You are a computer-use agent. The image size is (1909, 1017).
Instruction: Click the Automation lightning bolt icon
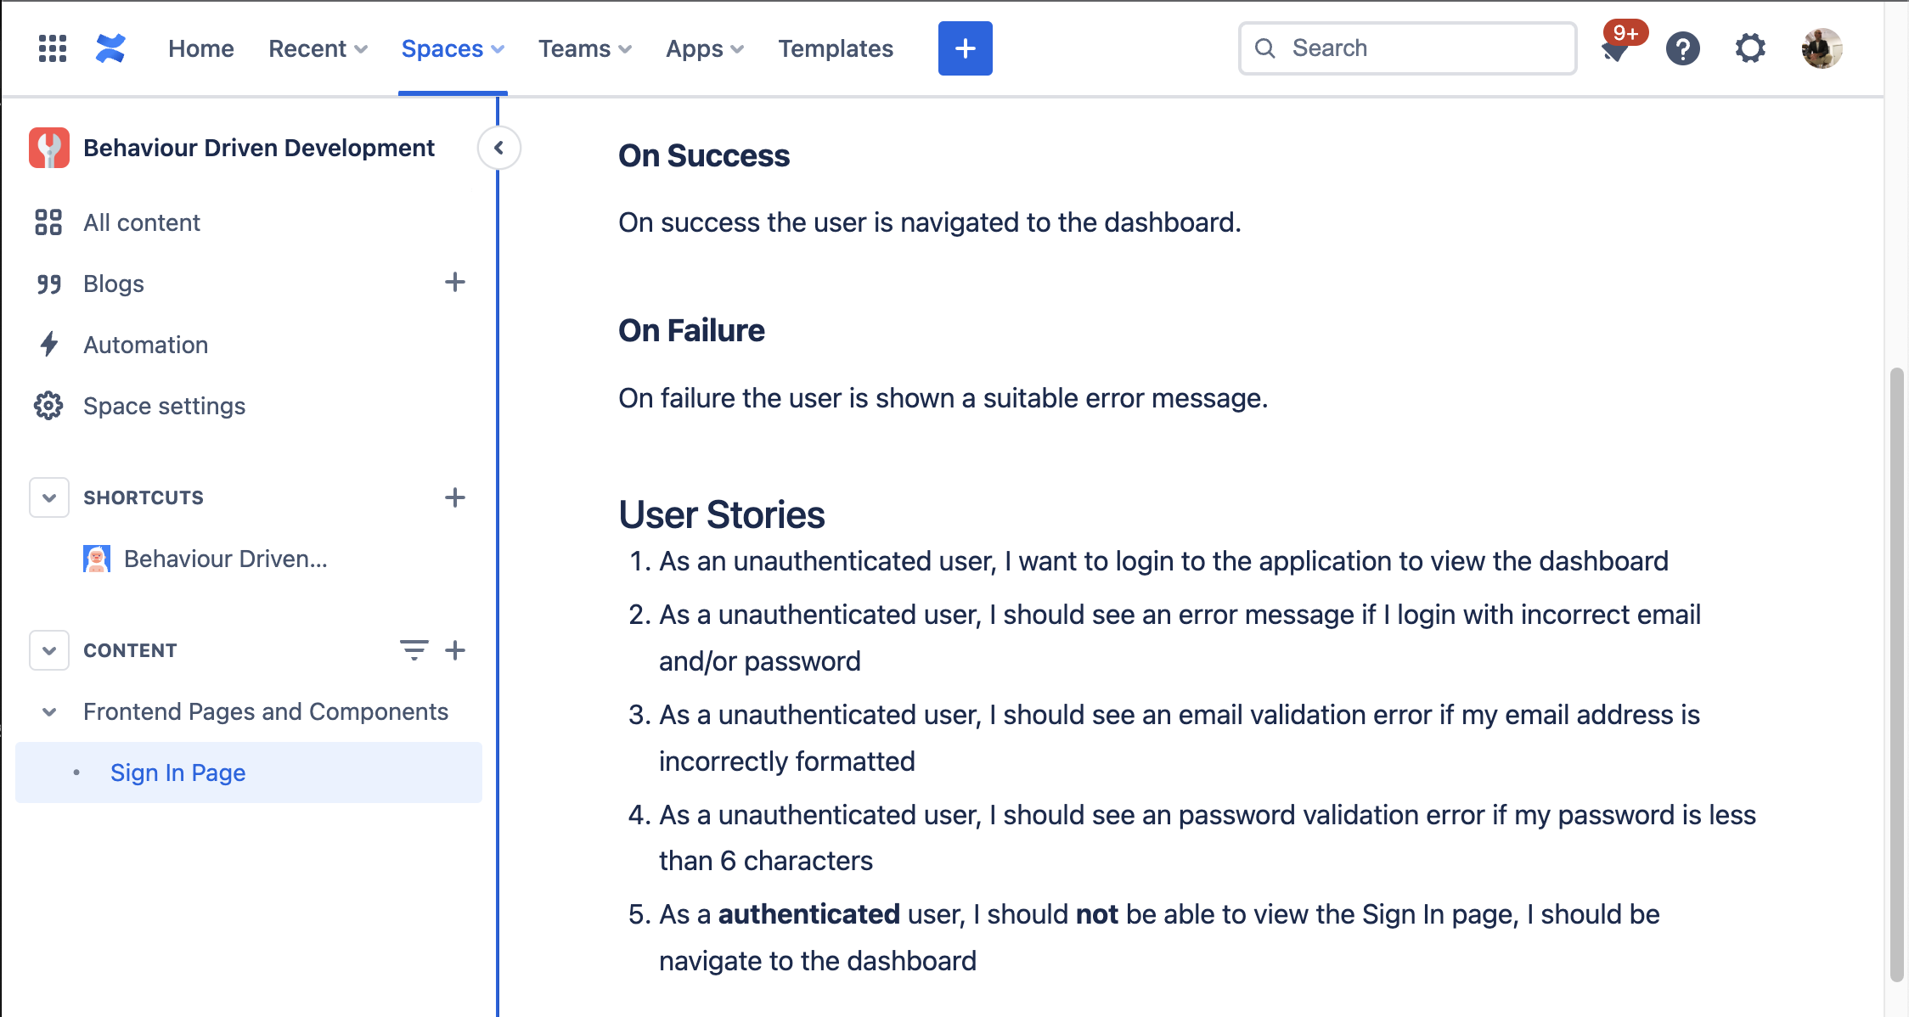coord(49,343)
